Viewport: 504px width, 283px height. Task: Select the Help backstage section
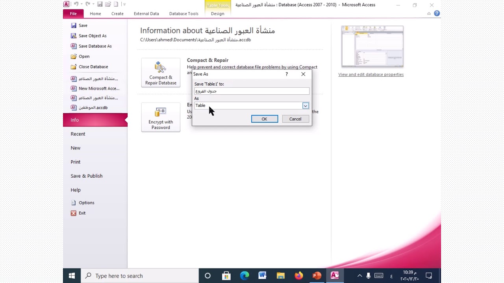[75, 190]
